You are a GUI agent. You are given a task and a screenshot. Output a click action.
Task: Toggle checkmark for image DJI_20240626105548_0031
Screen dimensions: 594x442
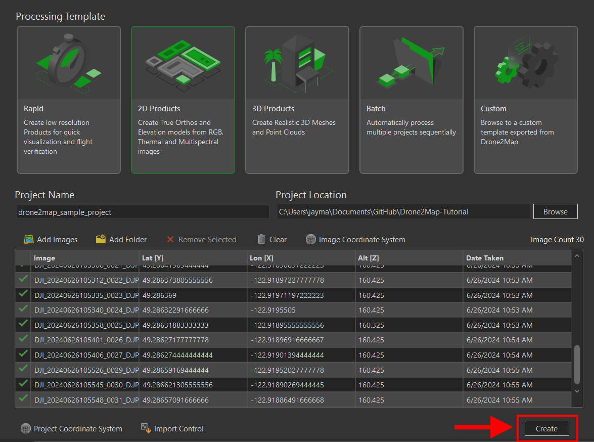[x=23, y=399]
